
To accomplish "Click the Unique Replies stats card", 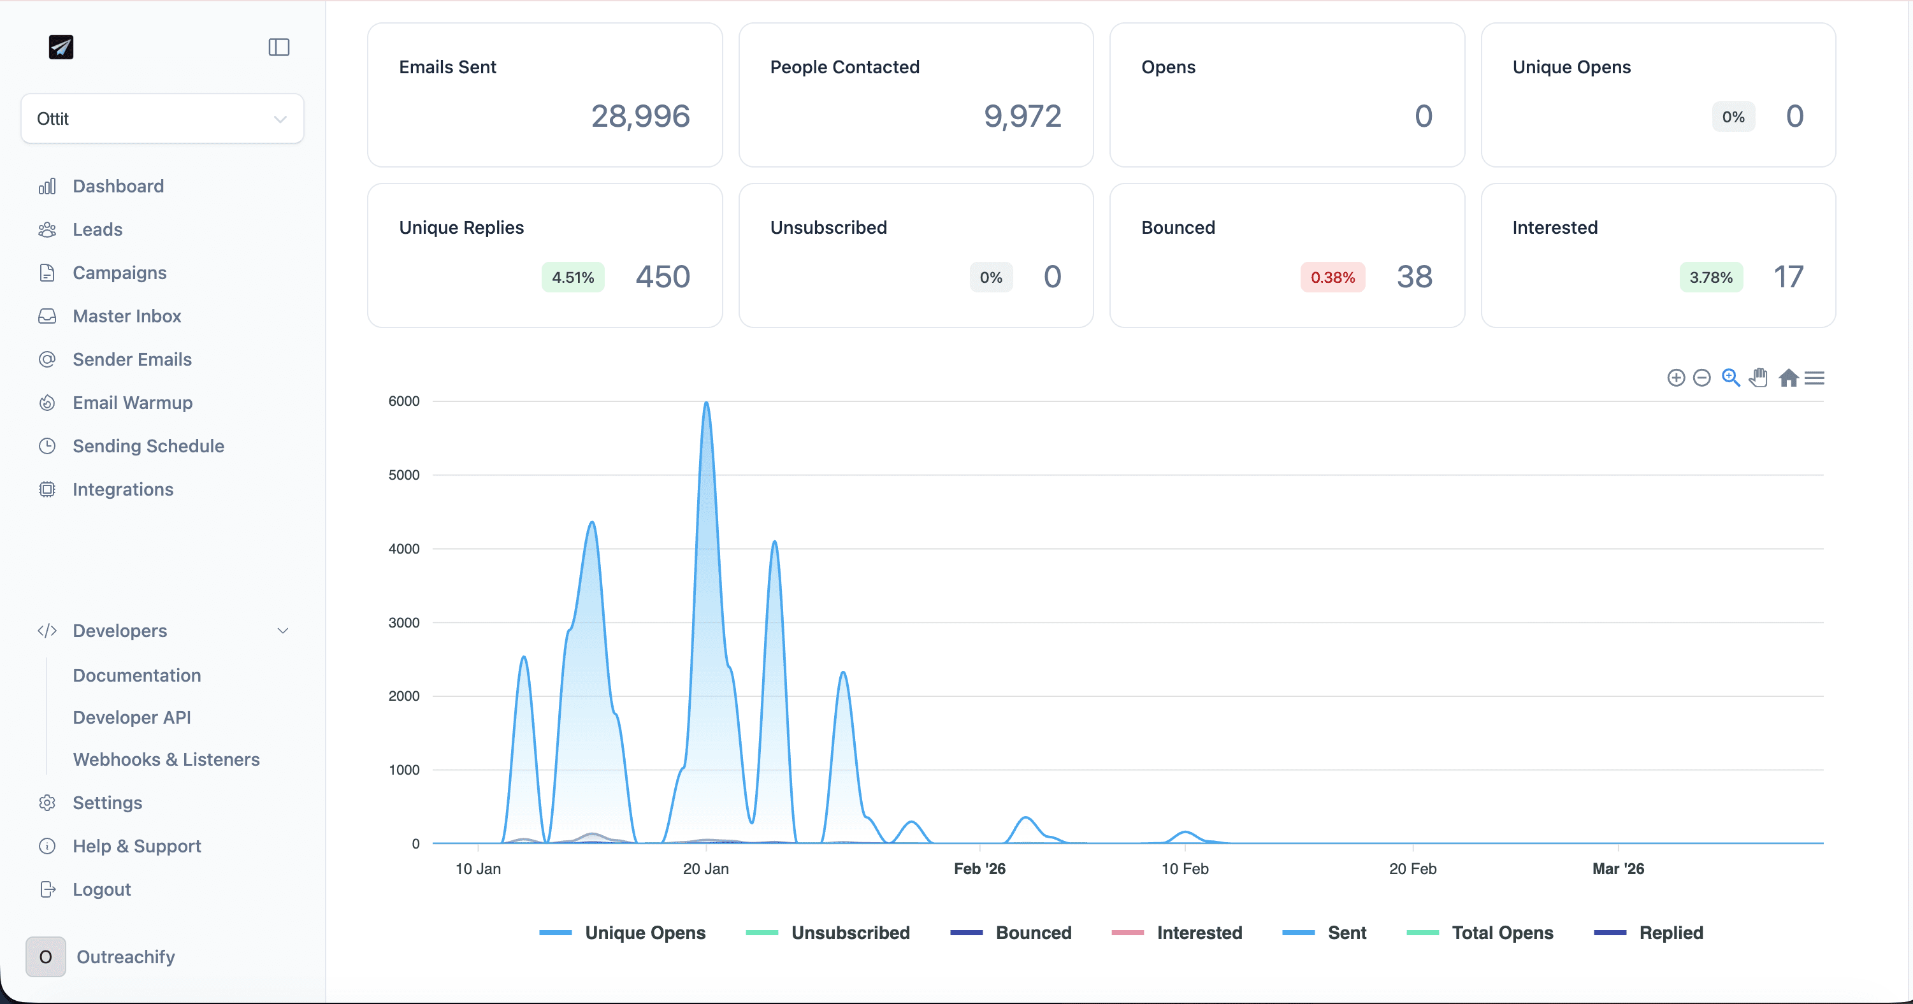I will (x=544, y=255).
